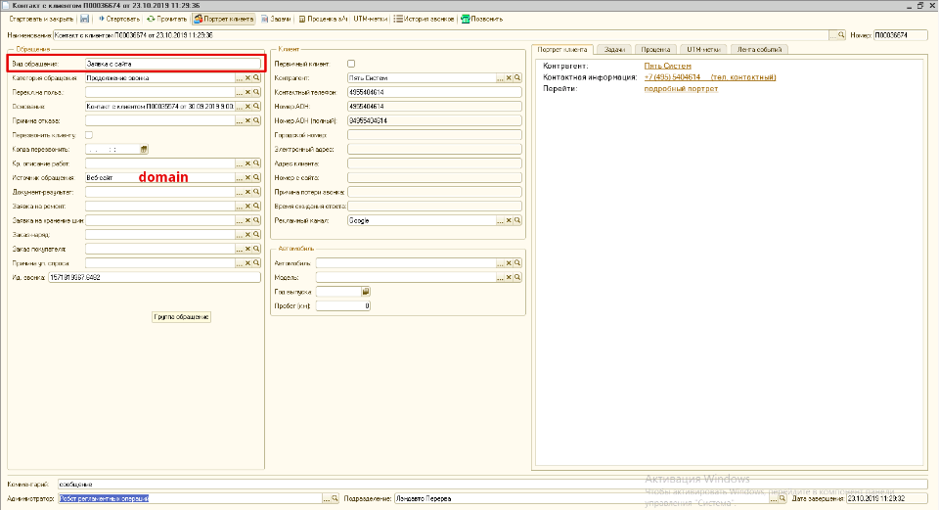Click the Пять Систем contractor link

pos(667,66)
